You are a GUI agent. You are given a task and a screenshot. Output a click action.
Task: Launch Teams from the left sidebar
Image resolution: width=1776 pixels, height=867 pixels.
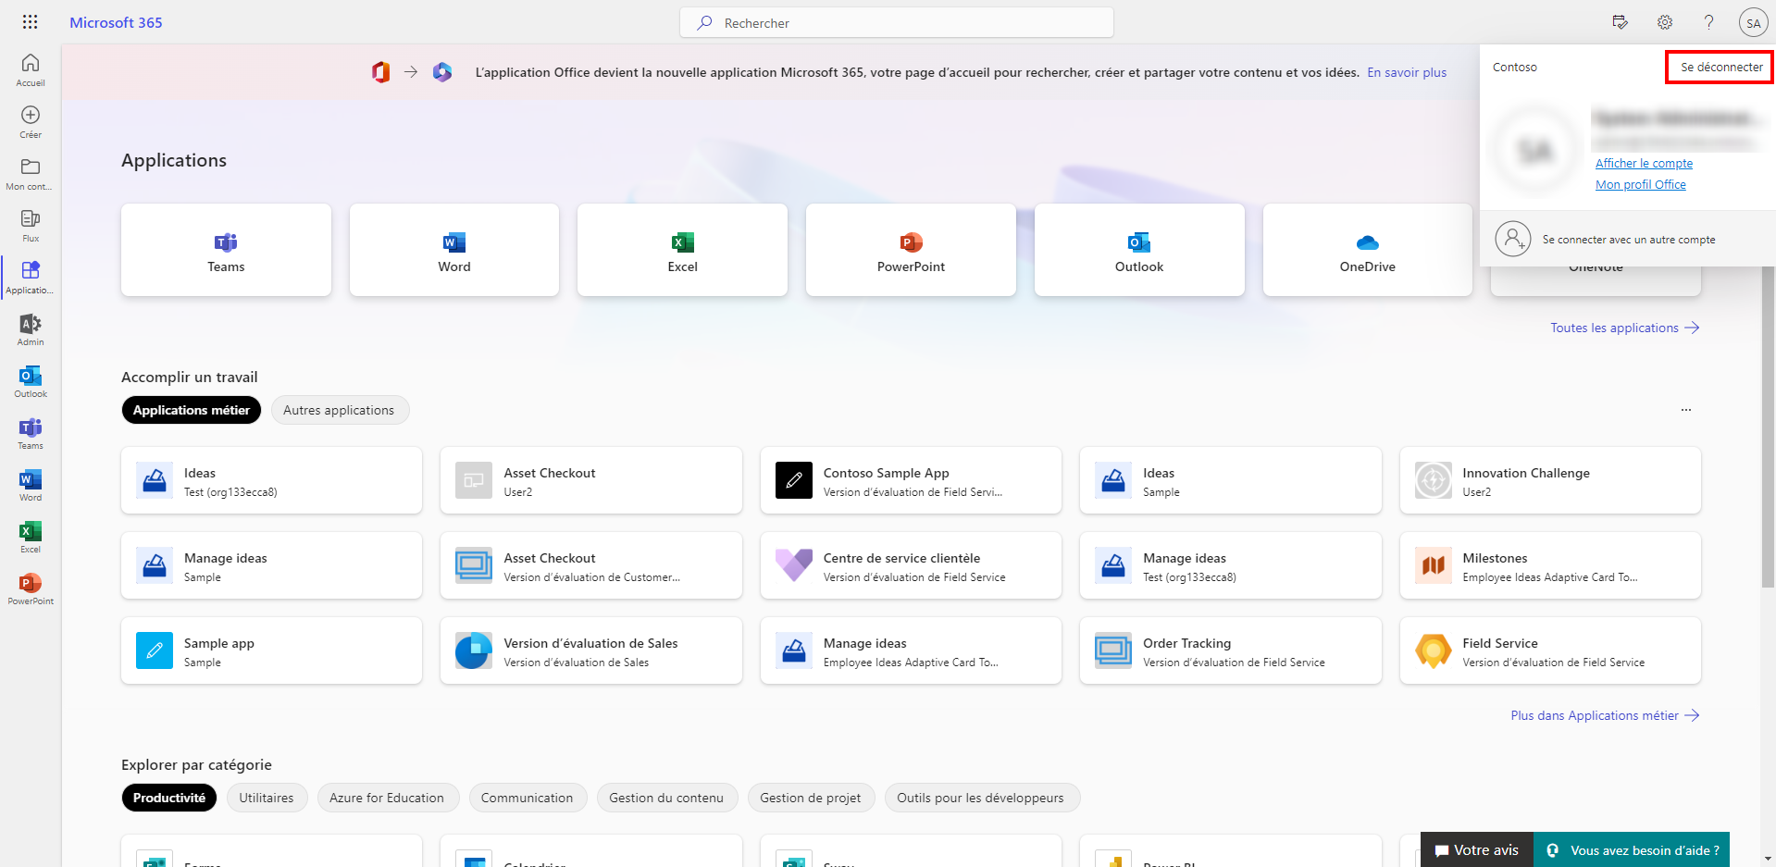[x=31, y=433]
